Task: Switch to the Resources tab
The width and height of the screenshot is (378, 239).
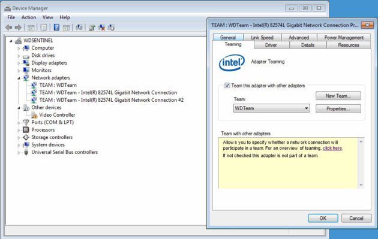Action: coord(349,45)
